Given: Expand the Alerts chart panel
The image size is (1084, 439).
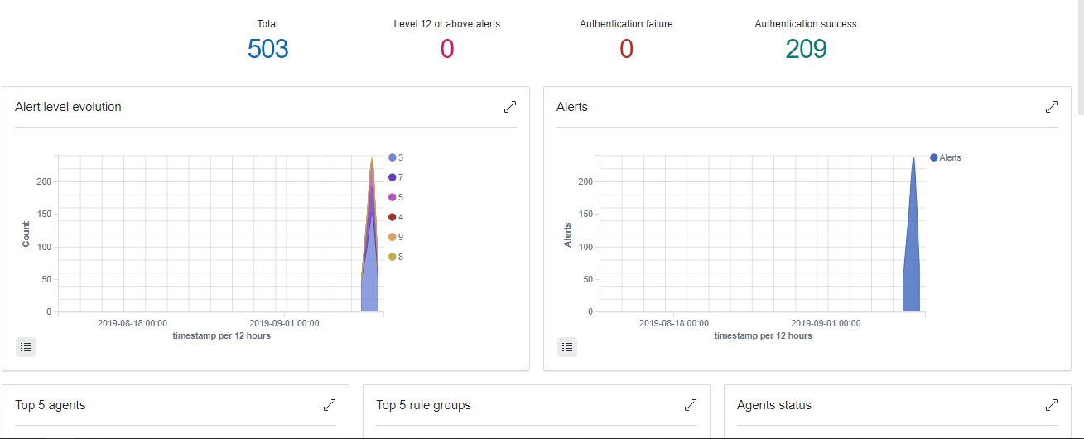Looking at the screenshot, I should [x=1052, y=107].
